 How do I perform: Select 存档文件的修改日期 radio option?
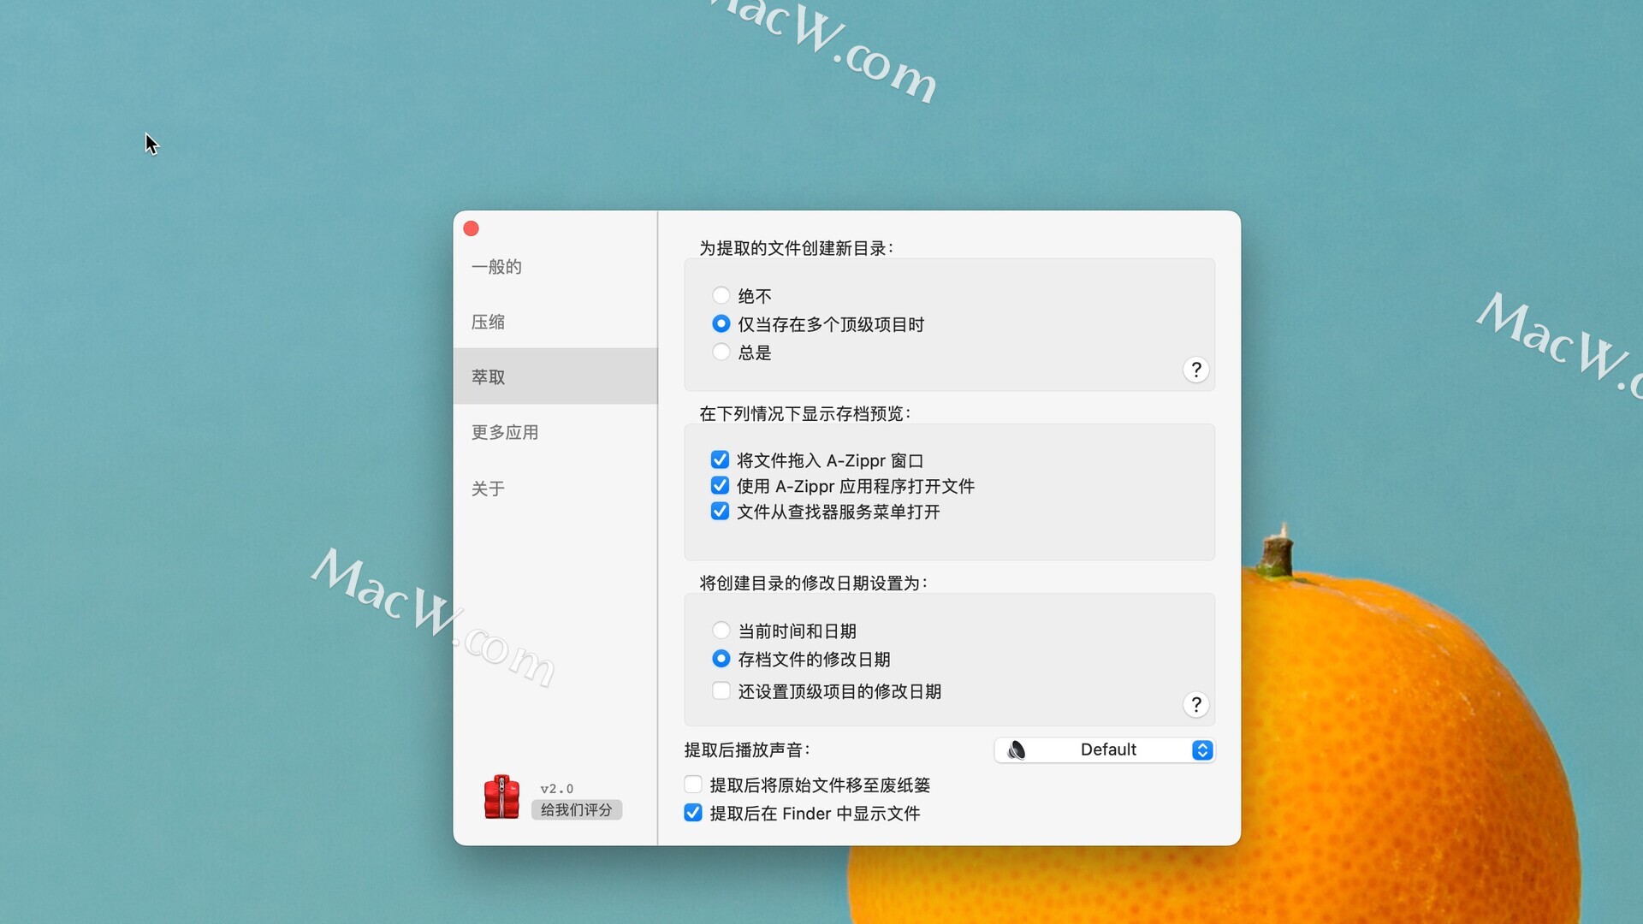point(721,659)
